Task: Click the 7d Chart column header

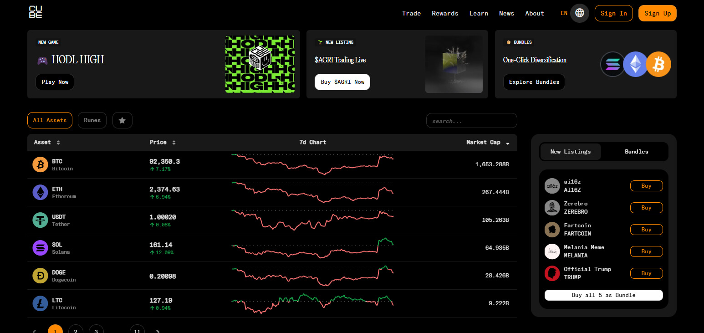Action: point(312,142)
